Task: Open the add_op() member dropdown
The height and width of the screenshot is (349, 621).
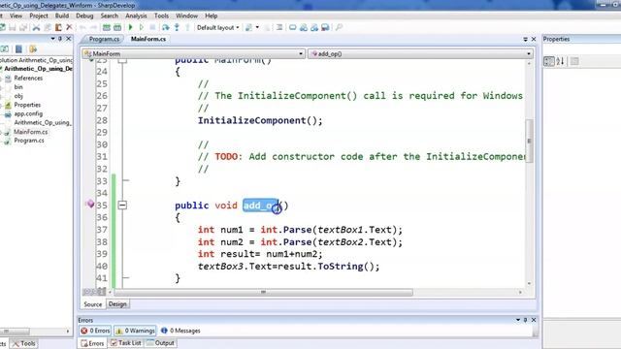Action: coord(420,54)
